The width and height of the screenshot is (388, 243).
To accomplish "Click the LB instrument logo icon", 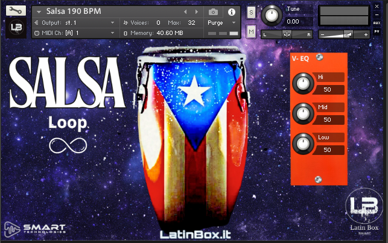I will [x=16, y=28].
